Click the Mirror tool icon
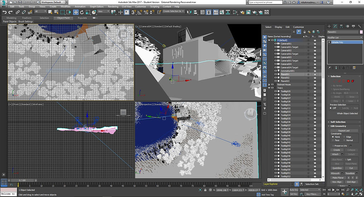 pyautogui.click(x=189, y=12)
